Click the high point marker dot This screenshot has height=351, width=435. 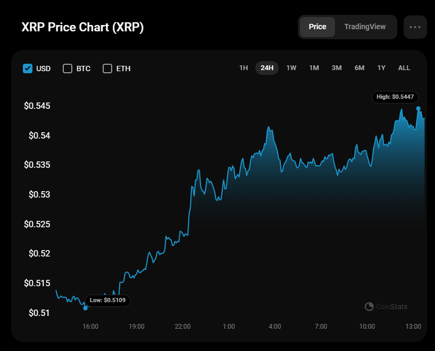(x=419, y=108)
